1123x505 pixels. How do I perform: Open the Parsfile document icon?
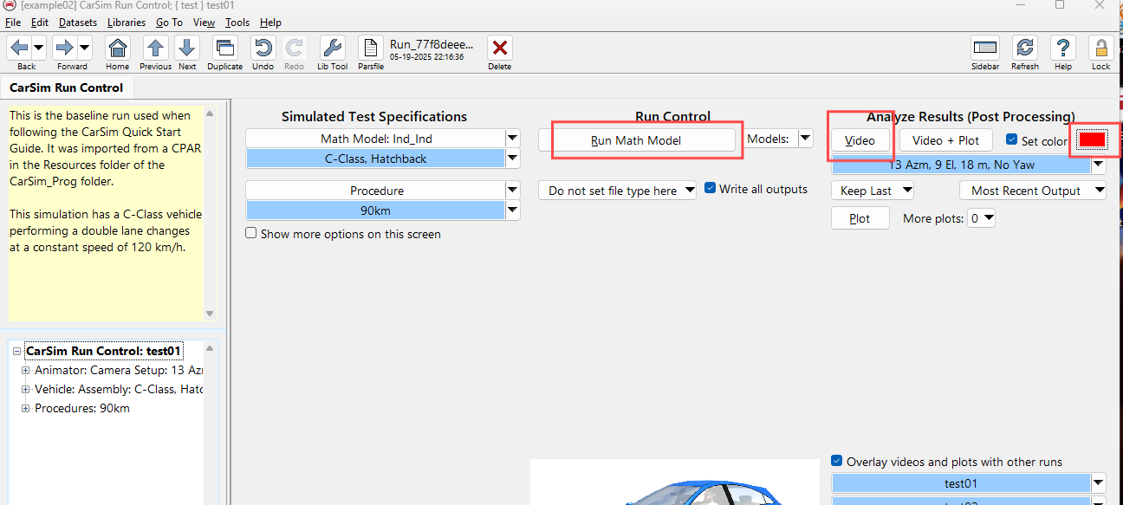[x=371, y=48]
